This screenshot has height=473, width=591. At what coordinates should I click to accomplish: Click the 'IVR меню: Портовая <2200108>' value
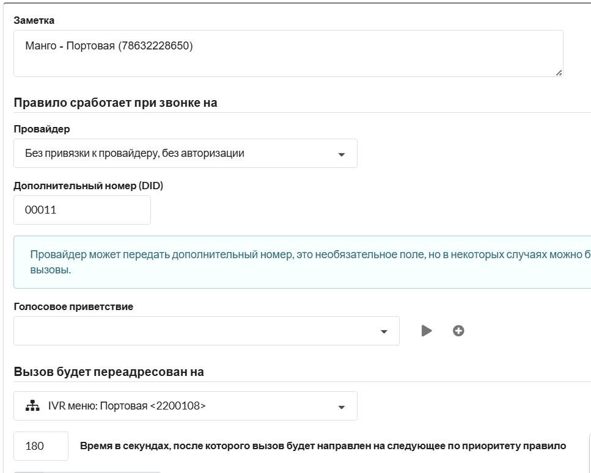point(127,406)
